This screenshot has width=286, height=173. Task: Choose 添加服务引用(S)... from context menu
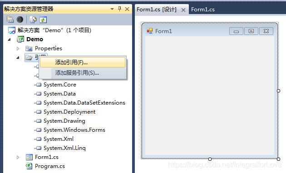[83, 73]
